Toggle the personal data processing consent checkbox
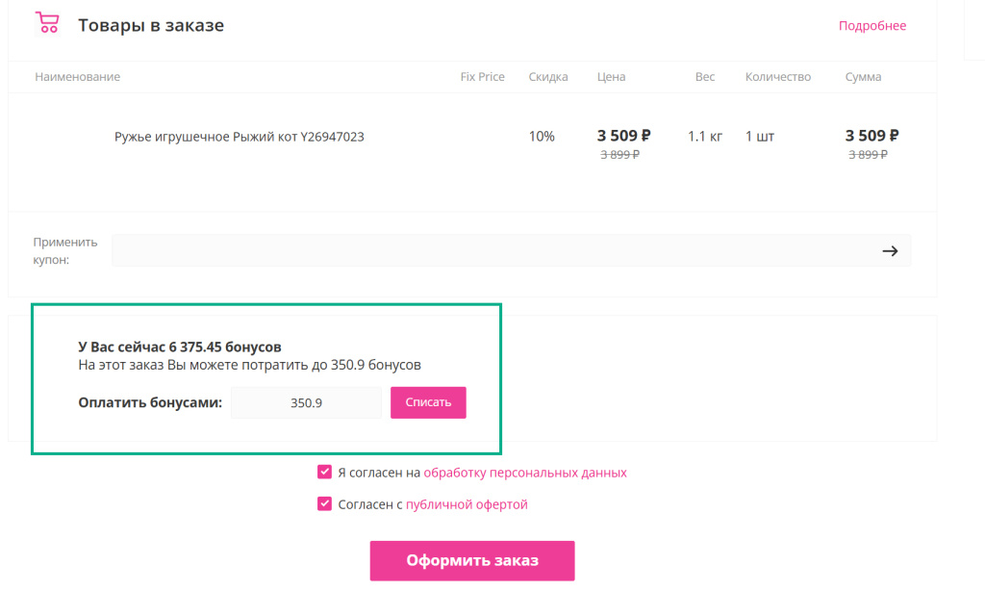This screenshot has width=985, height=591. (324, 472)
